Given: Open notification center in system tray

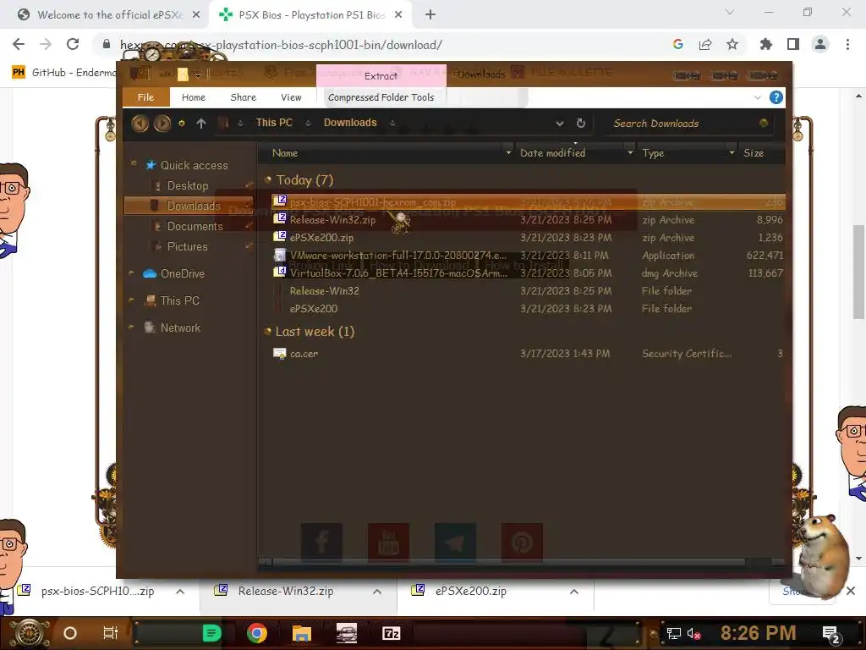Looking at the screenshot, I should pos(830,634).
